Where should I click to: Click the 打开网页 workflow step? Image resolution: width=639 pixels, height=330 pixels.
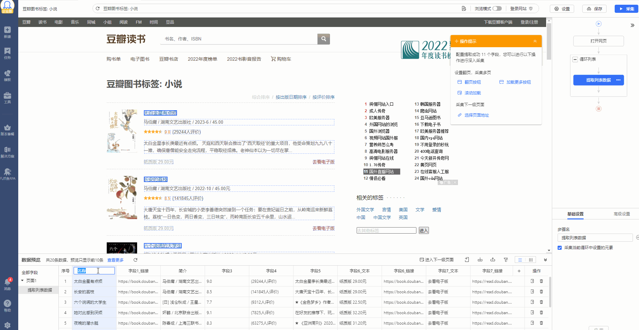pos(598,41)
